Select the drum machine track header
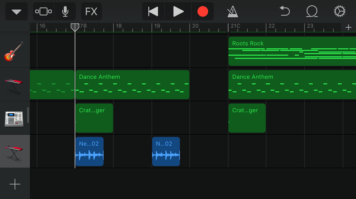The height and width of the screenshot is (199, 356). click(x=14, y=118)
